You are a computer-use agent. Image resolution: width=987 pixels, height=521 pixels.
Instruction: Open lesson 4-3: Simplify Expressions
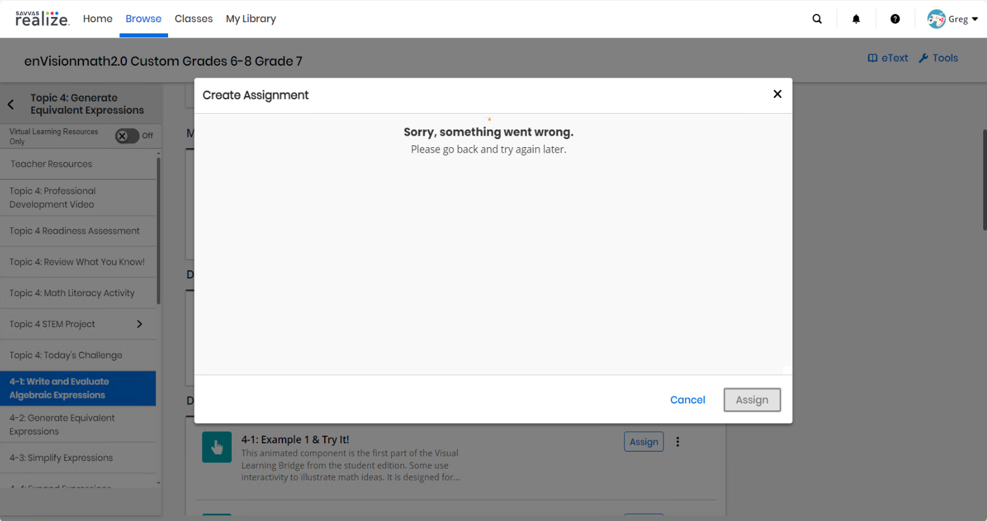[x=61, y=457]
